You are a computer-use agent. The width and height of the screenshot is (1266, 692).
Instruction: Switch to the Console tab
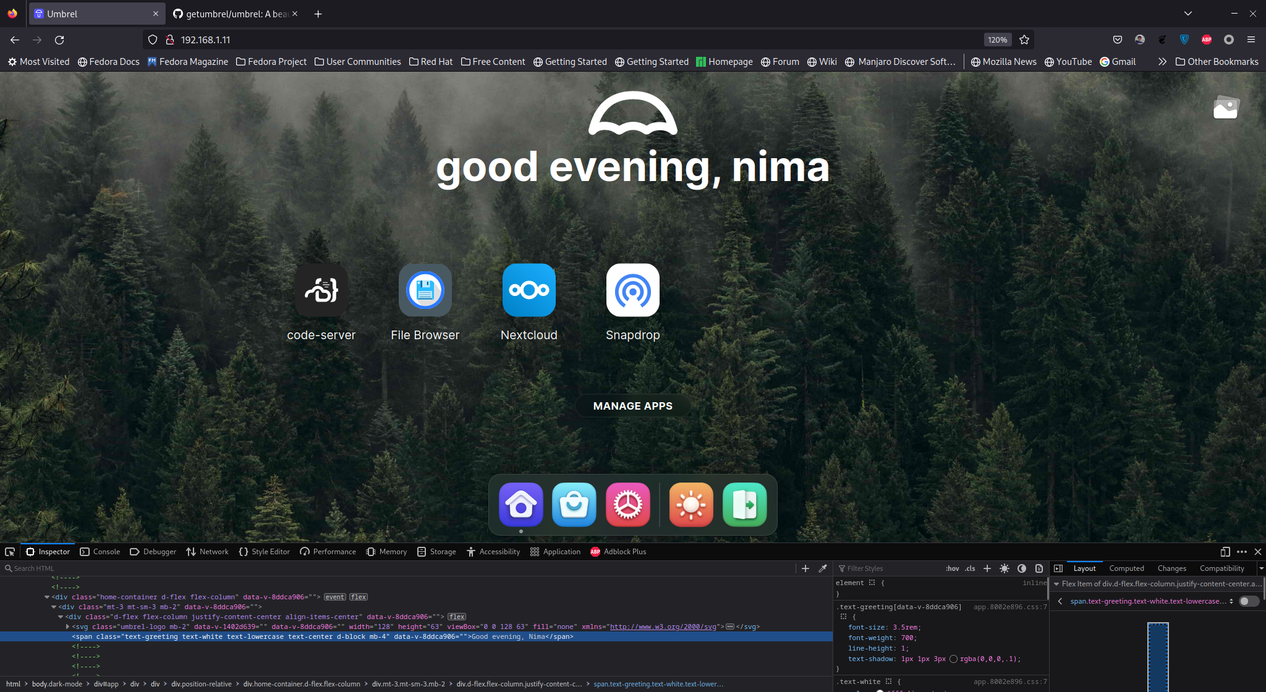pyautogui.click(x=100, y=552)
